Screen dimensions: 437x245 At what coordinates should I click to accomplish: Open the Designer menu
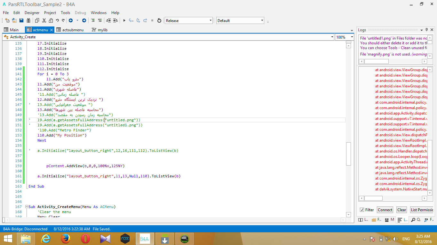pos(32,13)
